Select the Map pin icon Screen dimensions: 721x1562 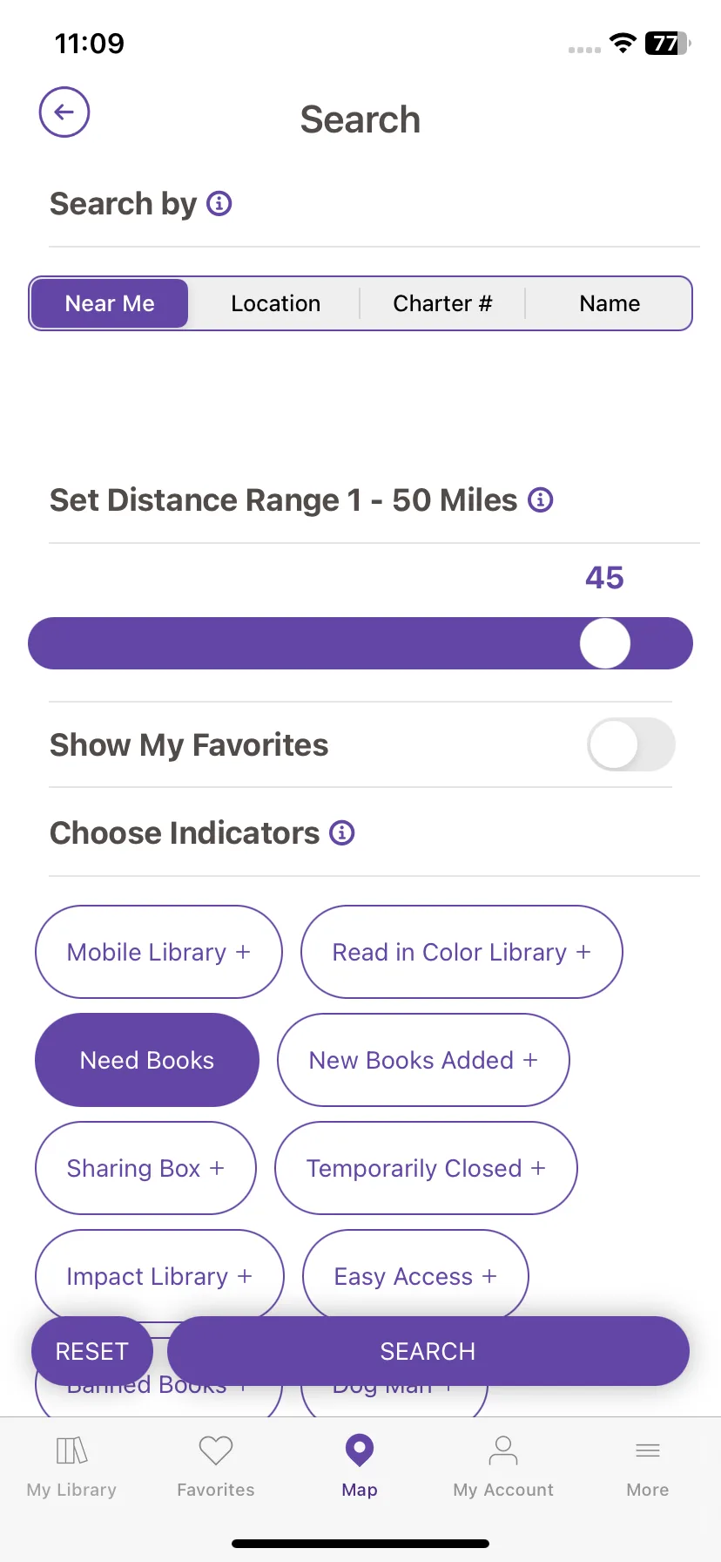tap(360, 1451)
